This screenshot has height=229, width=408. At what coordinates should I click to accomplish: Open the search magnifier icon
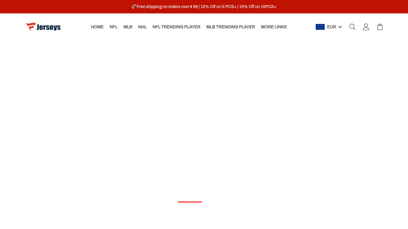352,27
